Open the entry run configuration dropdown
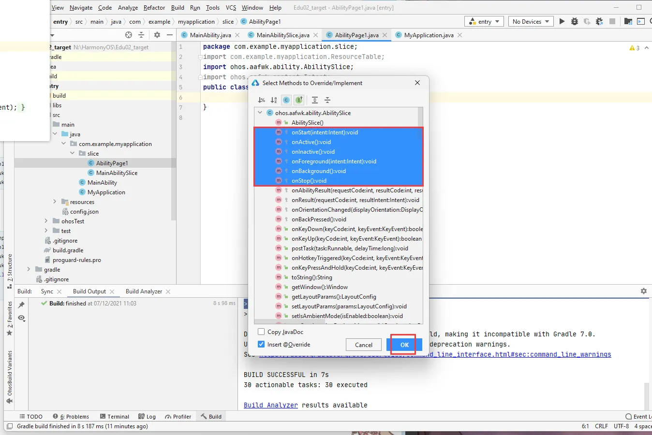Screen dimensions: 652x435 484,21
